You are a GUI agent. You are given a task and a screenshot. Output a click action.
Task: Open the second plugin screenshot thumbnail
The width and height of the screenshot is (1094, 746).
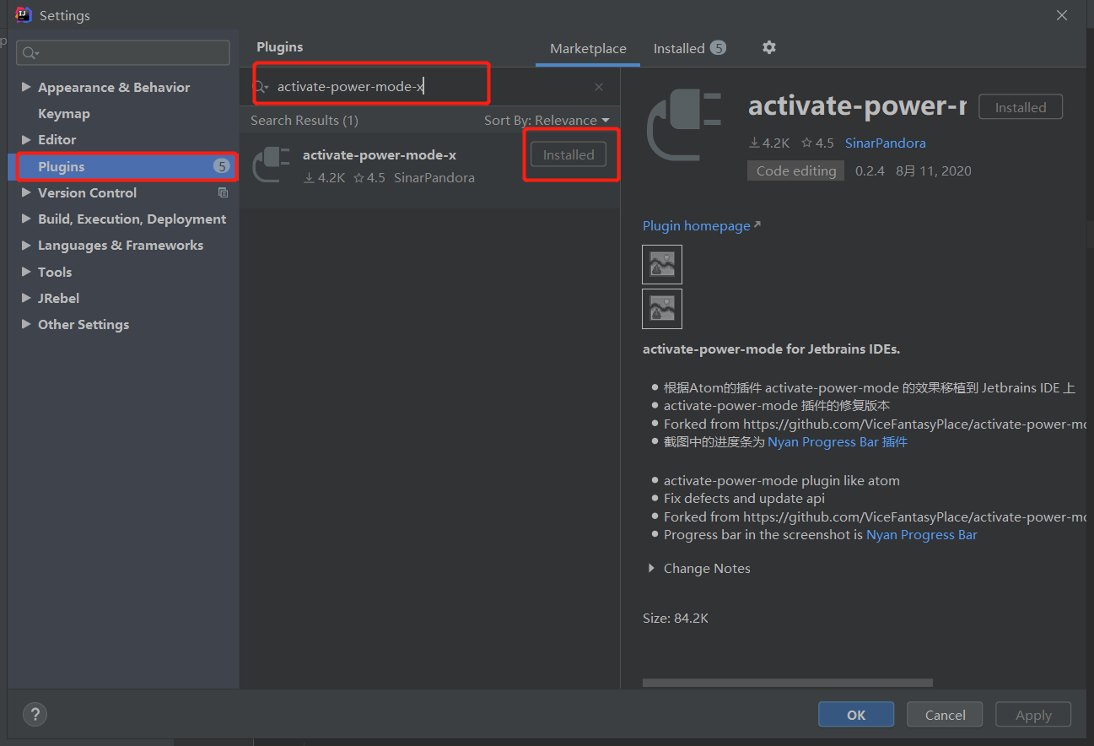(662, 309)
